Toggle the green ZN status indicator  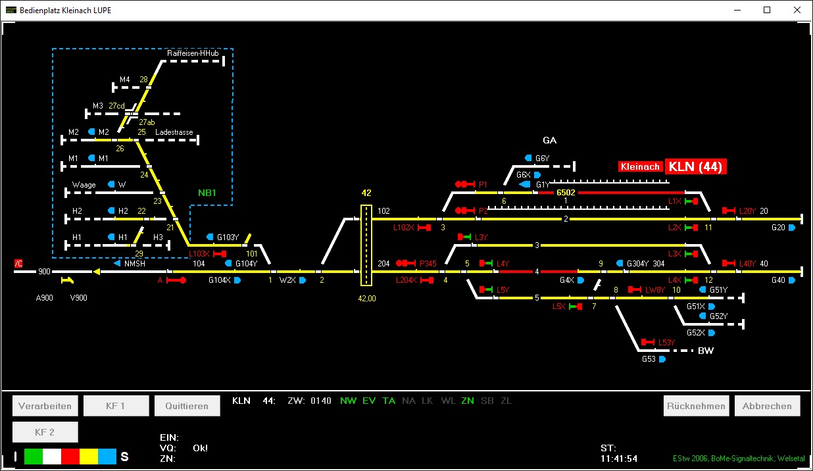tap(468, 401)
